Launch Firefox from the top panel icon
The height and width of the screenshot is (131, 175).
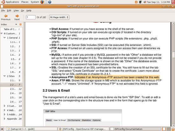tap(42, 2)
